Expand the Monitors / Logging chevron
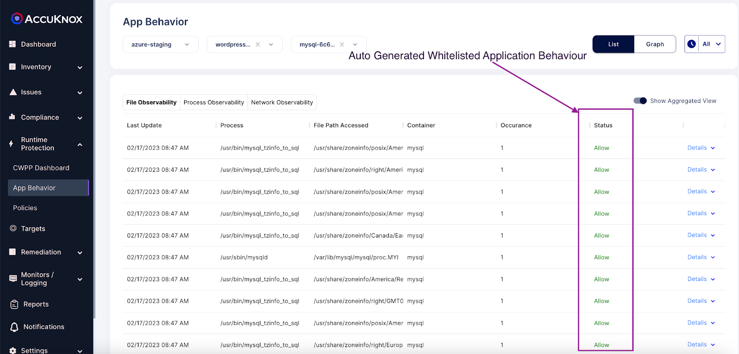 (80, 279)
